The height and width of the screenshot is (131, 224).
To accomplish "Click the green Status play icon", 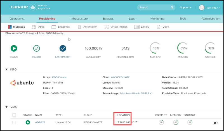I will (x=14, y=48).
